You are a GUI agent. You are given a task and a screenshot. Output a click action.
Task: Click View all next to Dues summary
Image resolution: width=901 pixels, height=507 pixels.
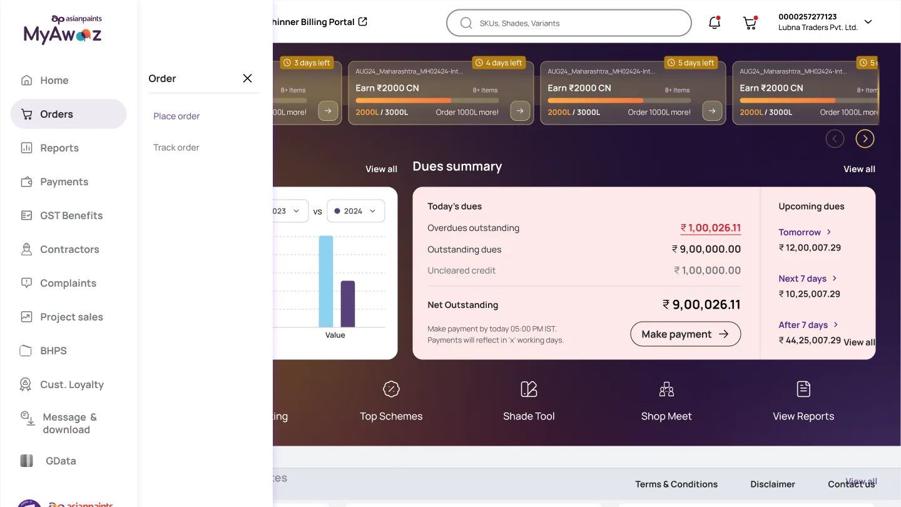pos(859,169)
